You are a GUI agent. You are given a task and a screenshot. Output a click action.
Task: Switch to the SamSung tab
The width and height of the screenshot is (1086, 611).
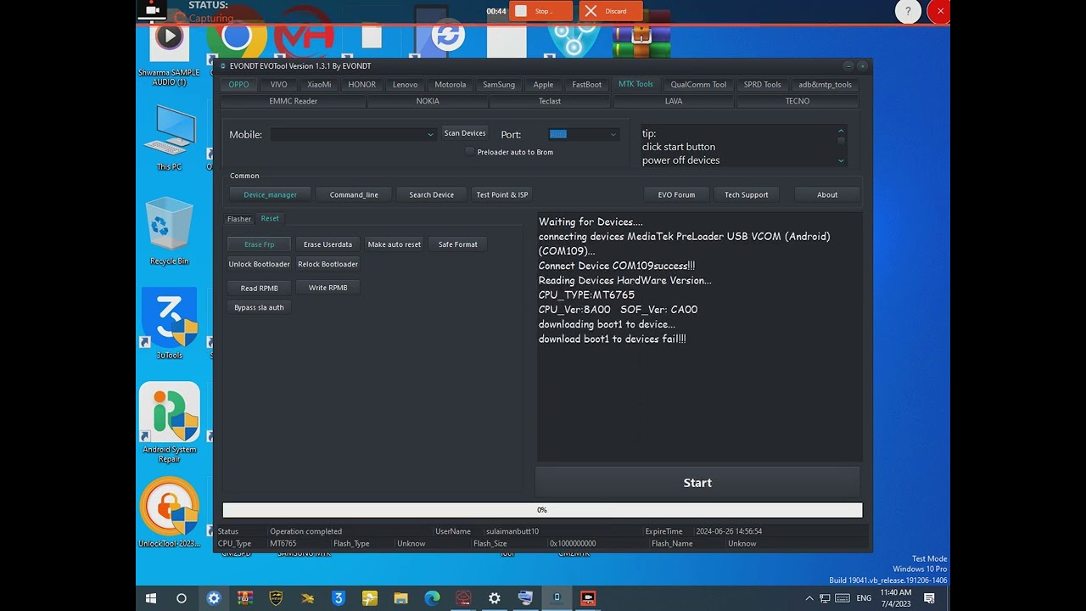(499, 84)
